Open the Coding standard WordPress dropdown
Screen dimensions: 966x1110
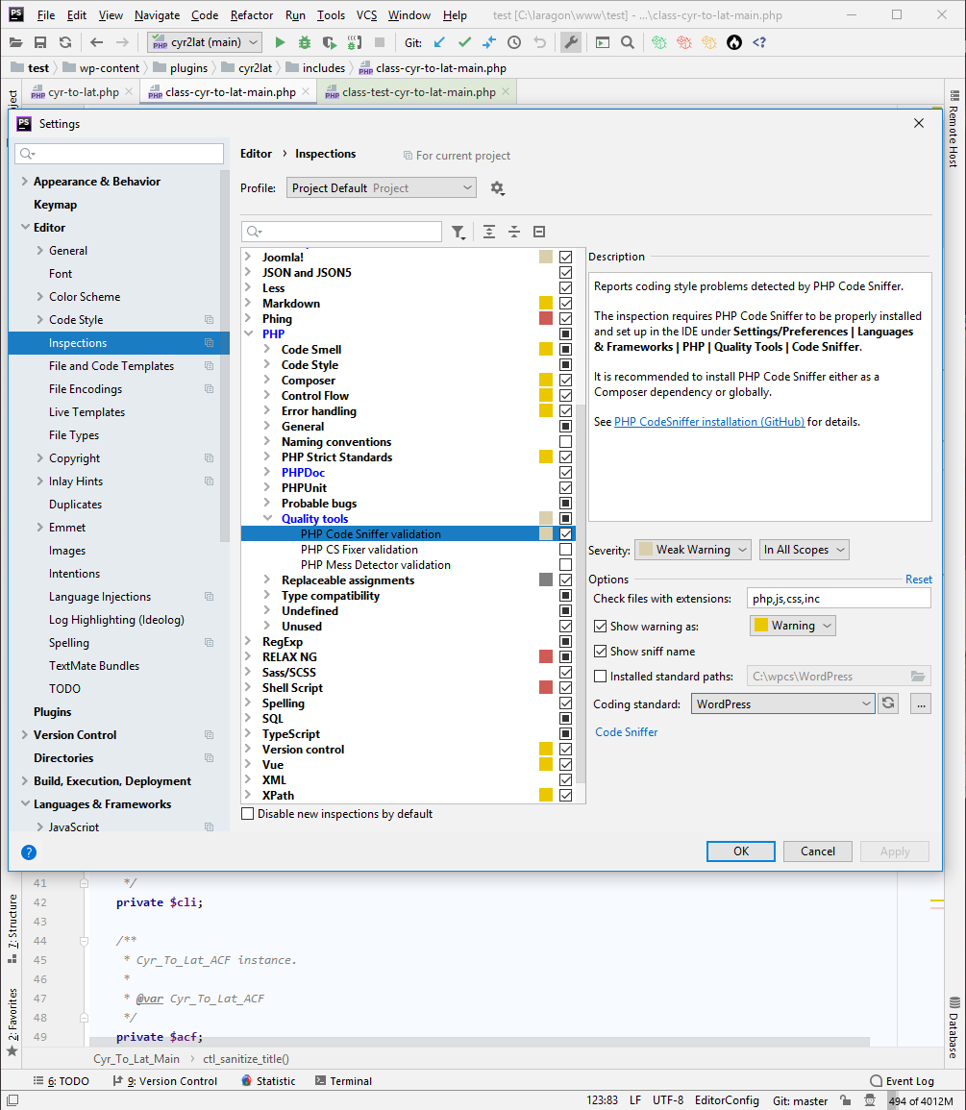pyautogui.click(x=783, y=703)
